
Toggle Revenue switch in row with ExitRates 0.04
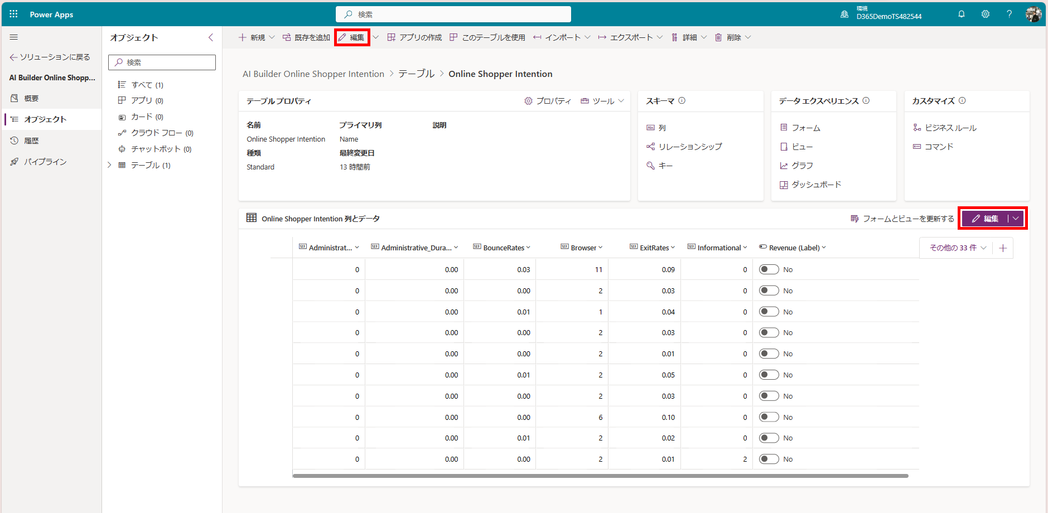tap(769, 312)
